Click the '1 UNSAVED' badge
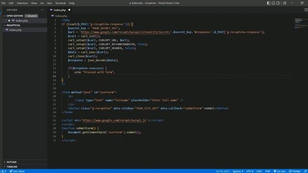Image resolution: width=308 pixels, height=173 pixels. click(31, 16)
